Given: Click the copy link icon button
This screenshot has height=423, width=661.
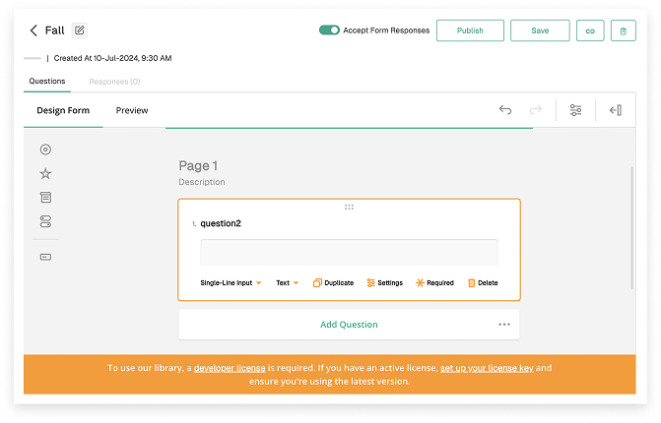Looking at the screenshot, I should [590, 30].
